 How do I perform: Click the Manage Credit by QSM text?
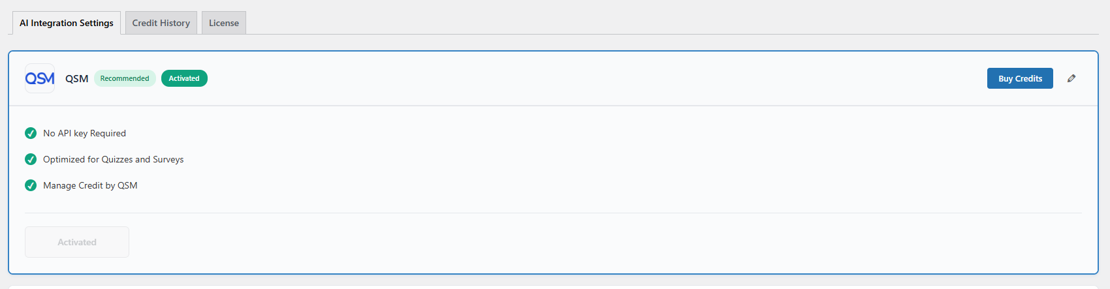tap(90, 185)
